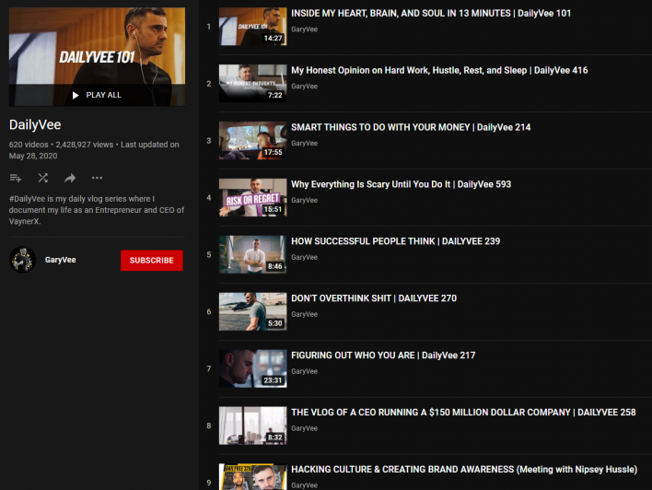Click GaryVee under DailyVee 270 title
This screenshot has height=490, width=652.
[305, 314]
